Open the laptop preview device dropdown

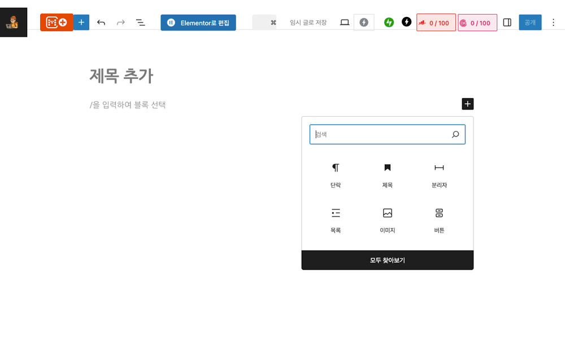coord(345,23)
